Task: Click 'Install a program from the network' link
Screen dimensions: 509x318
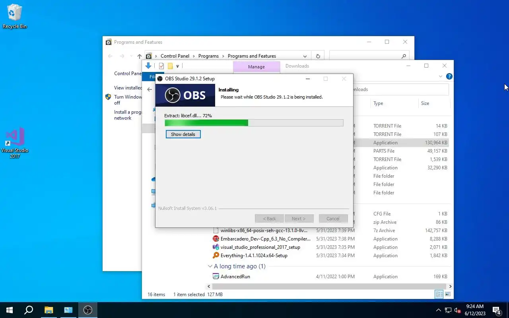Action: (128, 115)
